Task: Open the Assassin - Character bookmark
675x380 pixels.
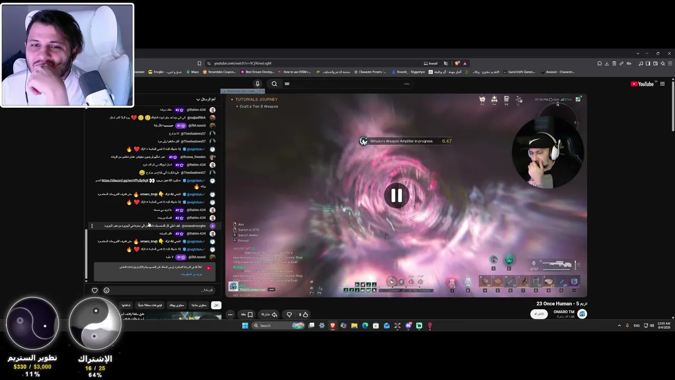Action: pos(558,72)
